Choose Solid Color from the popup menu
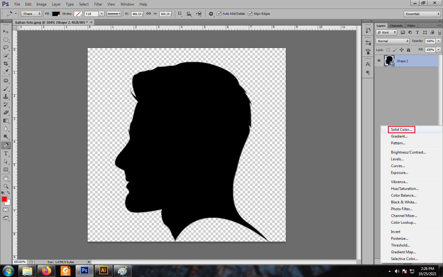The height and width of the screenshot is (277, 443). click(401, 129)
